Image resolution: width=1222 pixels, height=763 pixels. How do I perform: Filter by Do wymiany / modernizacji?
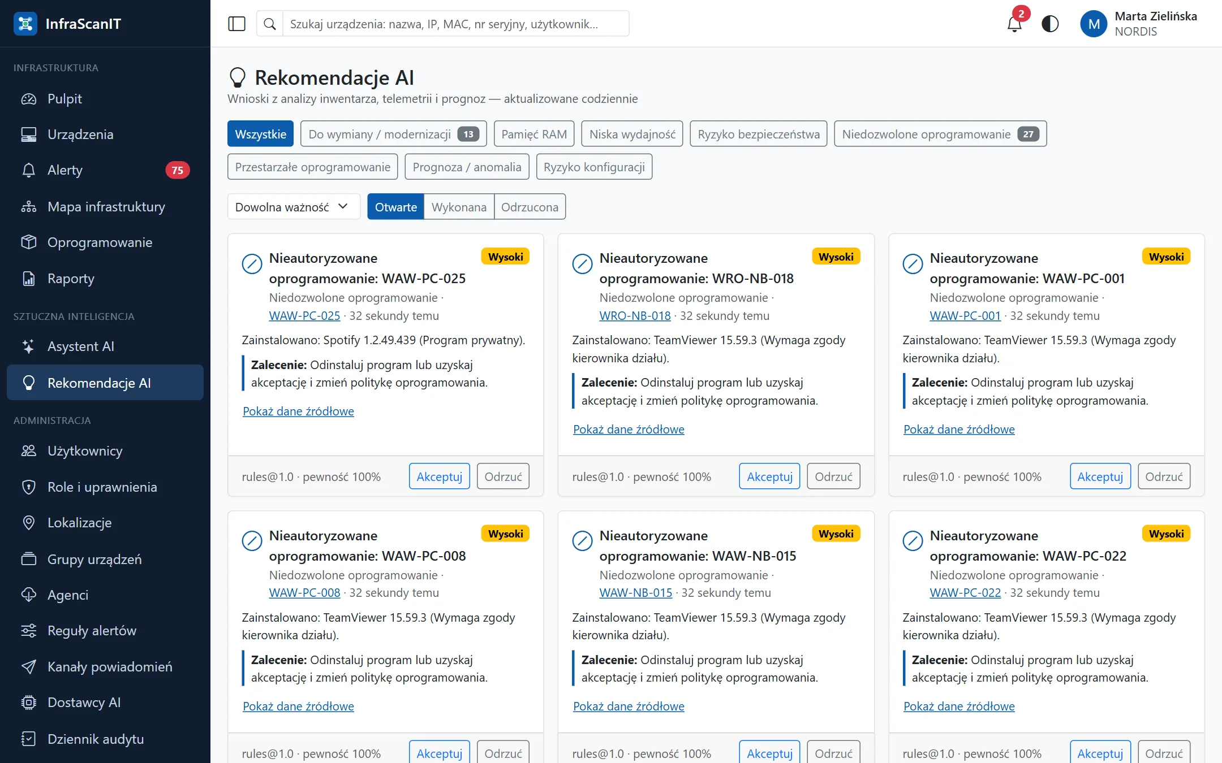point(394,134)
